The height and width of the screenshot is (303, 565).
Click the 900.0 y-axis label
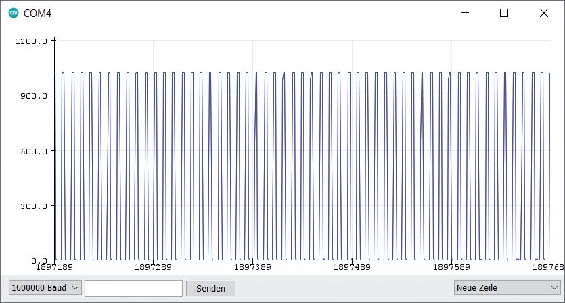[x=34, y=96]
